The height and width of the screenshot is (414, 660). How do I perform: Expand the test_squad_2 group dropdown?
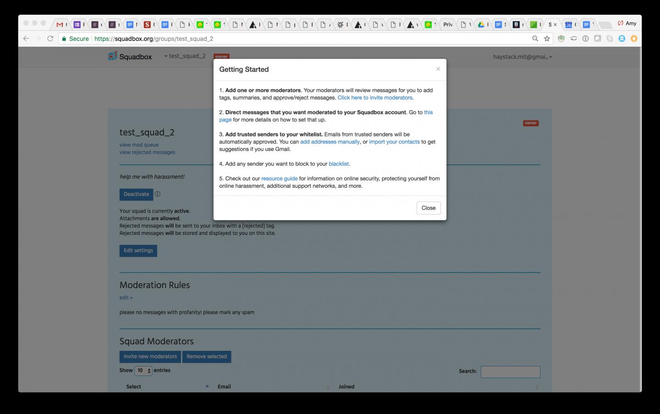point(185,56)
